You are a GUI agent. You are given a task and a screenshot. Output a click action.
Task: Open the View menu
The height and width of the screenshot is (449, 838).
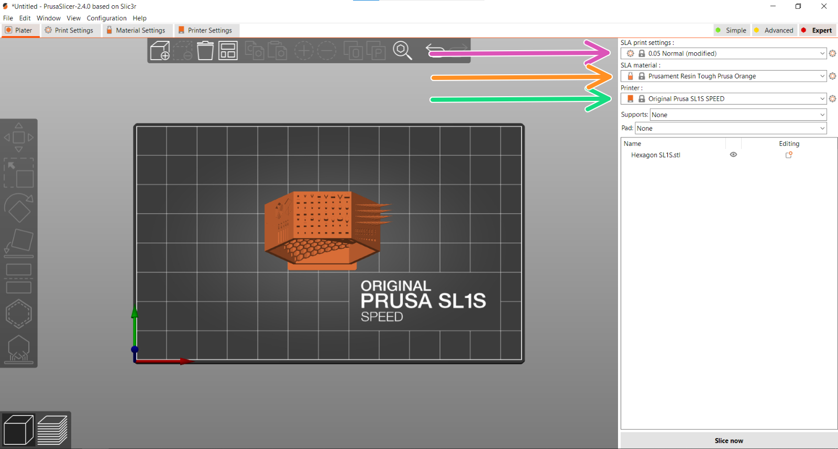pyautogui.click(x=73, y=18)
